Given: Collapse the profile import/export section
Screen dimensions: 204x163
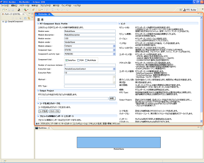Looking at the screenshot, I should 38,116.
